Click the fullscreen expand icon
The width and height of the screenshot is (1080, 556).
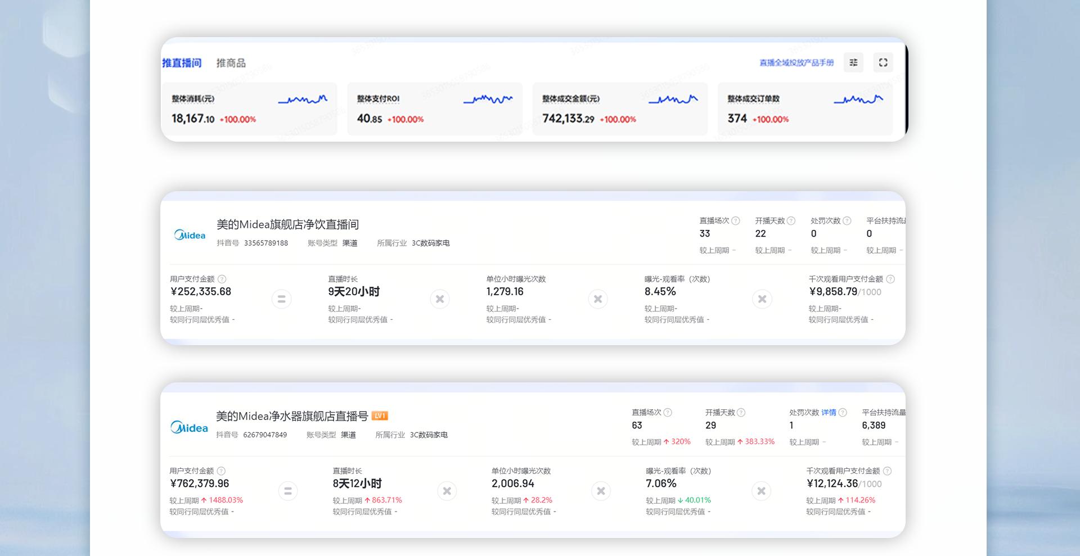coord(883,62)
